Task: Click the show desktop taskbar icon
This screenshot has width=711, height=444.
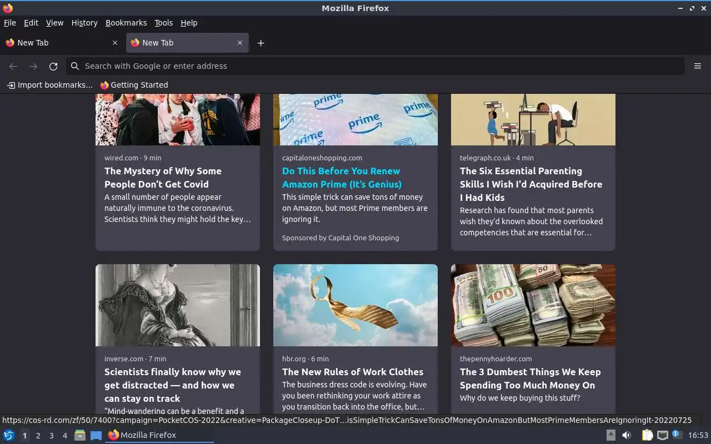Action: 96,435
